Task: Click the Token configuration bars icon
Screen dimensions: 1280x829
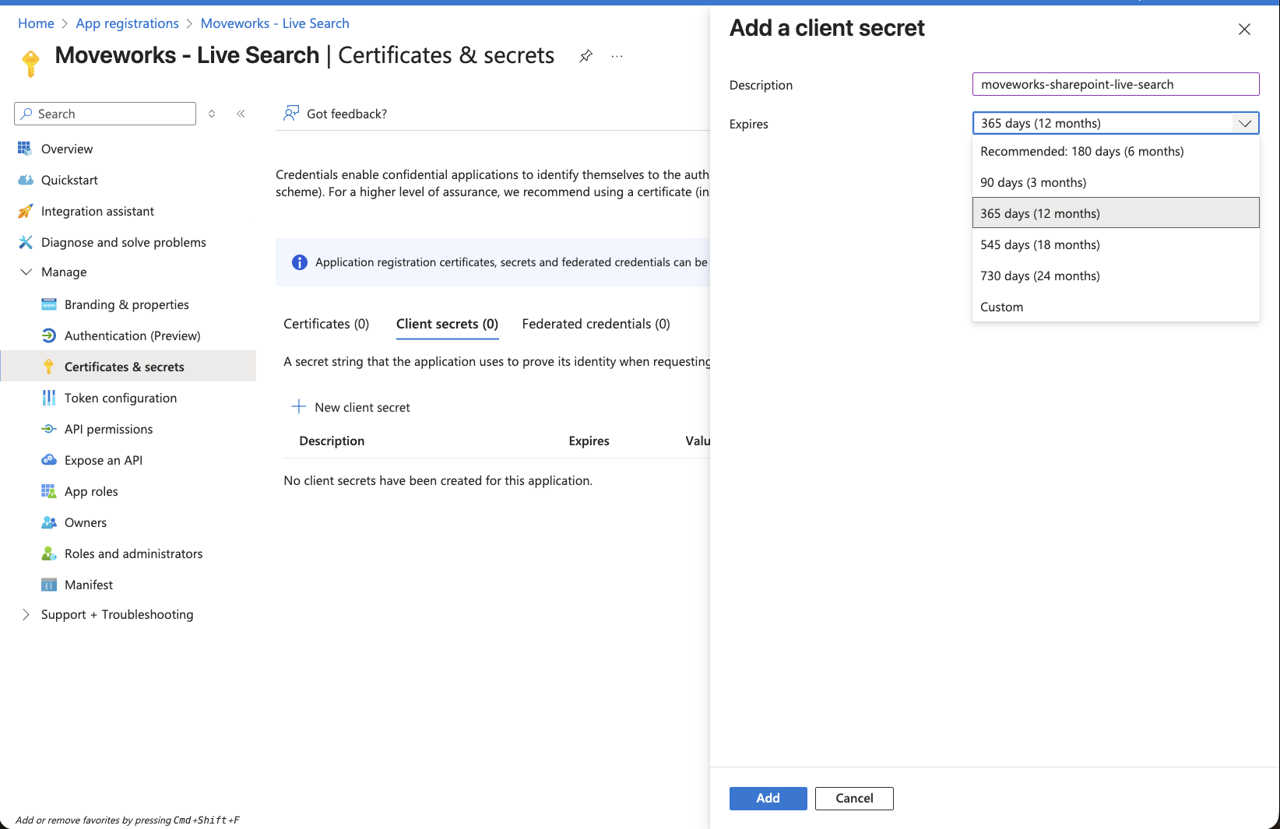Action: [48, 398]
